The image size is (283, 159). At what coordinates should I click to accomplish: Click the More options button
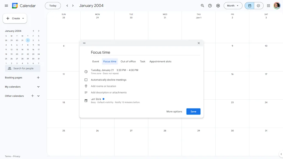pos(174,112)
